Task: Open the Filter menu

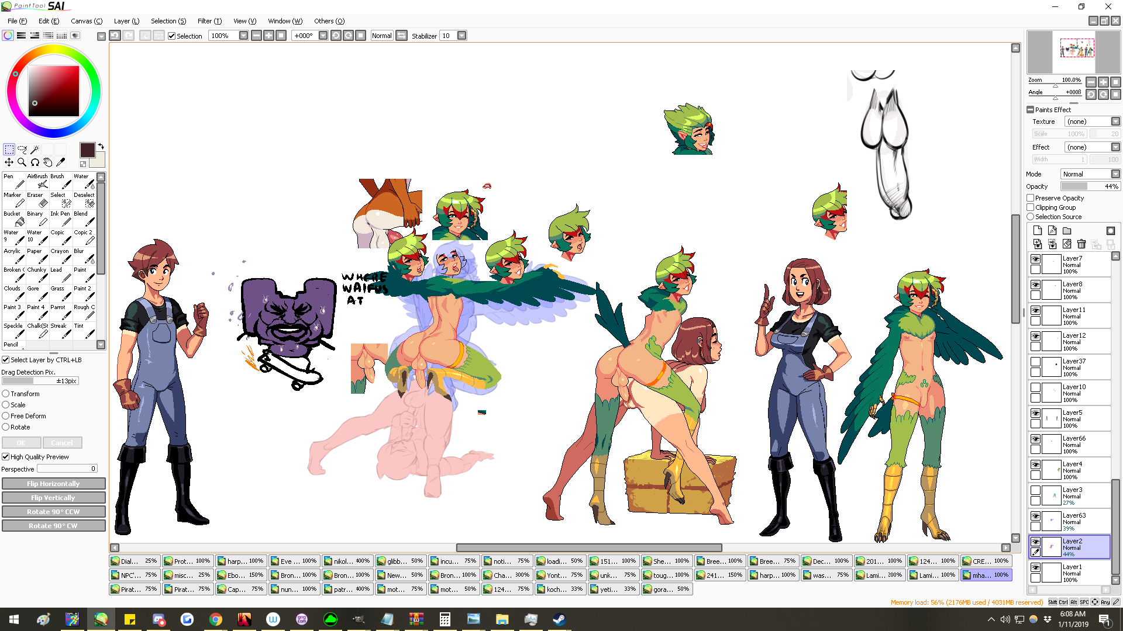Action: click(x=209, y=21)
